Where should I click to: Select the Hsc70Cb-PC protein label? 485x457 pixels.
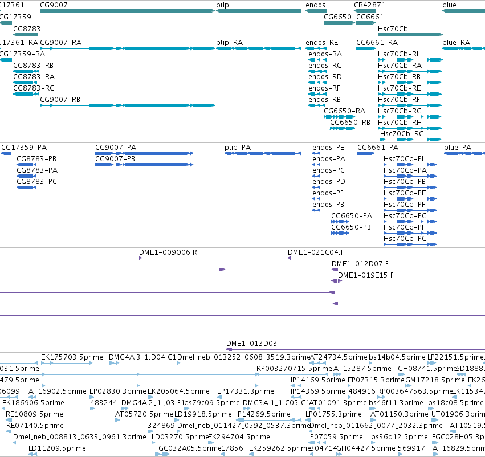pyautogui.click(x=405, y=238)
